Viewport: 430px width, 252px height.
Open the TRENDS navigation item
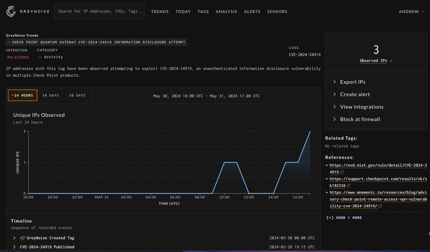160,11
